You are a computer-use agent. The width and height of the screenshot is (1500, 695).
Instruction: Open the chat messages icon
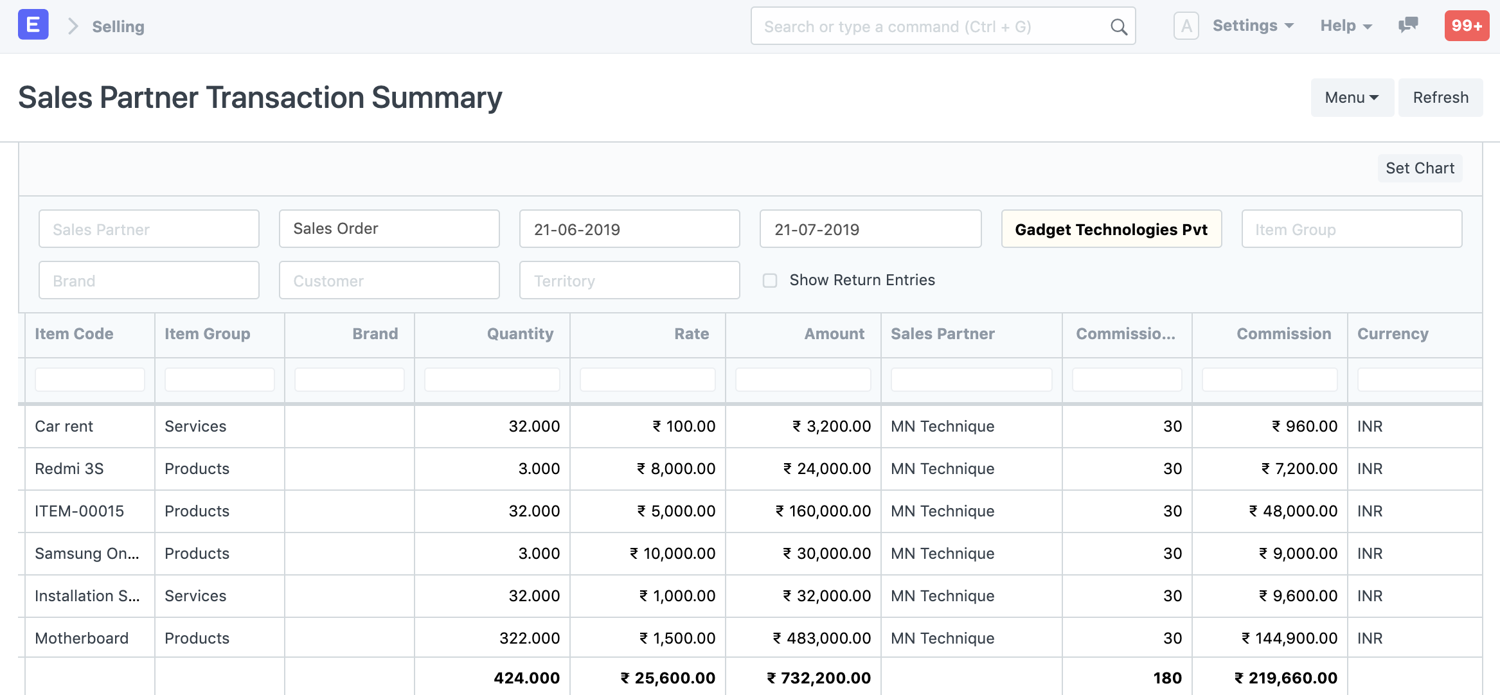point(1407,26)
